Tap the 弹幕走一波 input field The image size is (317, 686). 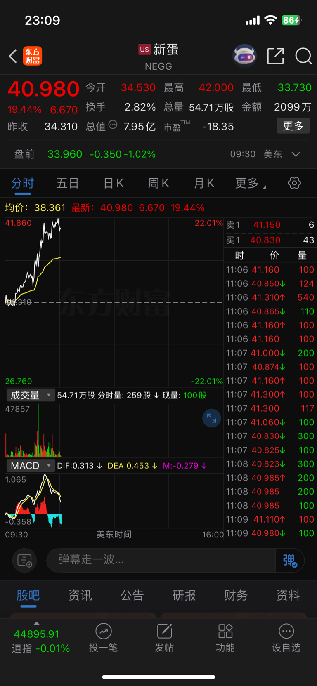pos(161,560)
